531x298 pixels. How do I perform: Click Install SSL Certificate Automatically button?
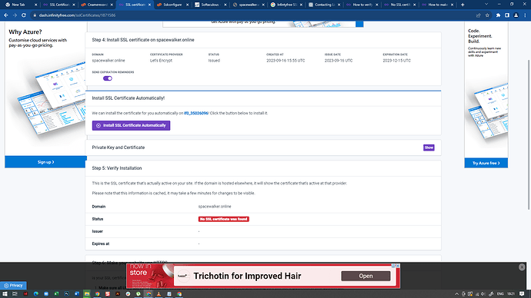tap(131, 125)
